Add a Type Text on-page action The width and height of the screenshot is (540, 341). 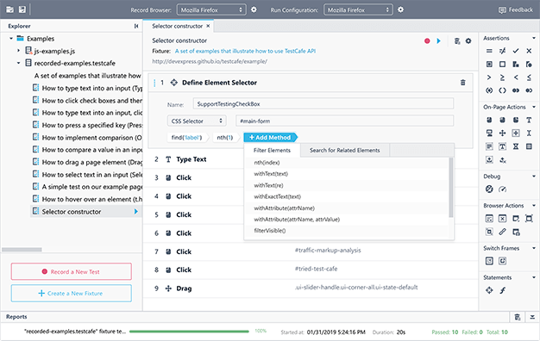click(x=529, y=120)
